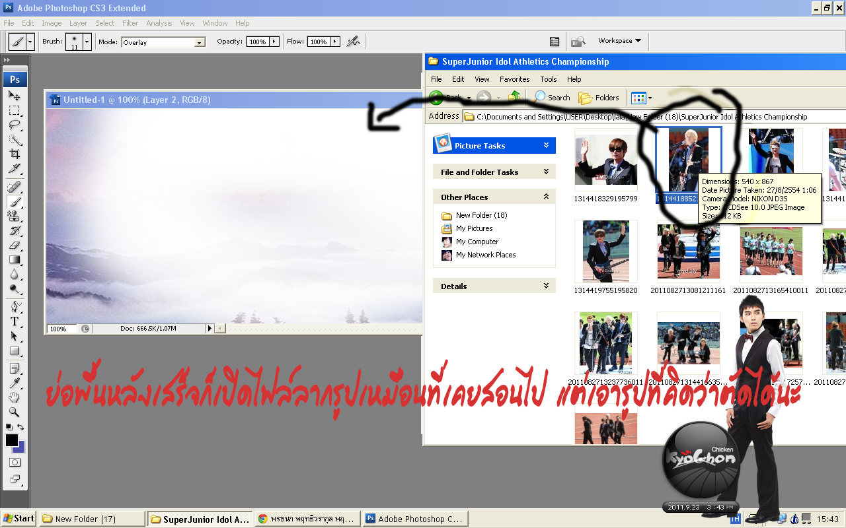This screenshot has height=528, width=846.
Task: Select thumbnail 1314418329195799
Action: point(606,160)
